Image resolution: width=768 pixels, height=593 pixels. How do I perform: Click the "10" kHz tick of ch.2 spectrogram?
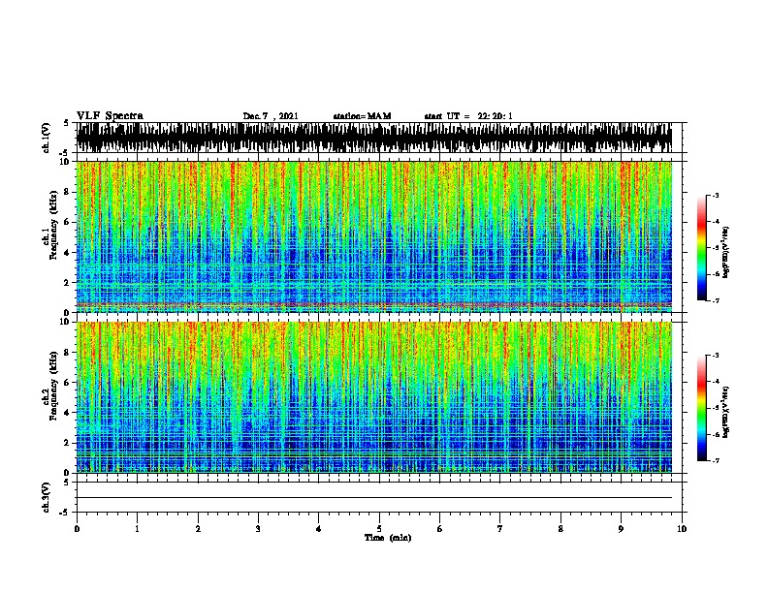click(x=66, y=322)
